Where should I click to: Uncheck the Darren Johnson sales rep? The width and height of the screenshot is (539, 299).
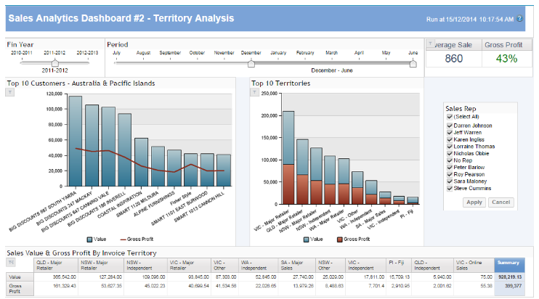tap(450, 126)
